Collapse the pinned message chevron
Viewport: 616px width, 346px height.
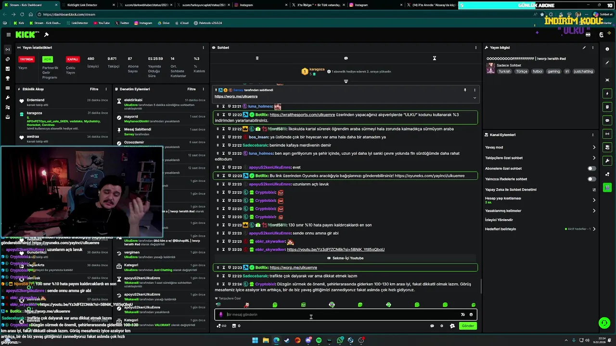click(475, 98)
